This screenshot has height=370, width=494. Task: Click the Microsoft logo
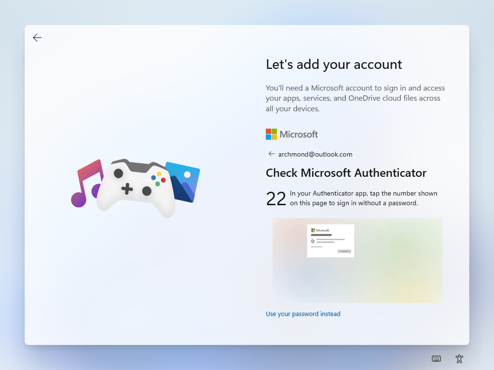coord(292,134)
